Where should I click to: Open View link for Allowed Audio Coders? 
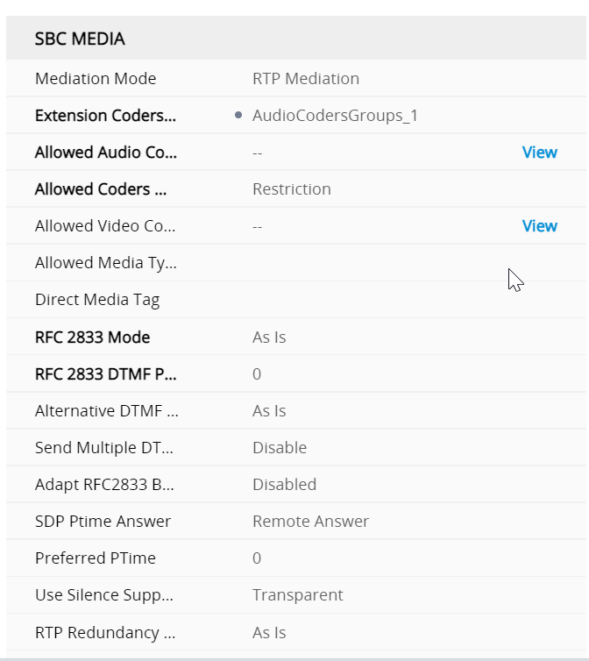coord(539,153)
